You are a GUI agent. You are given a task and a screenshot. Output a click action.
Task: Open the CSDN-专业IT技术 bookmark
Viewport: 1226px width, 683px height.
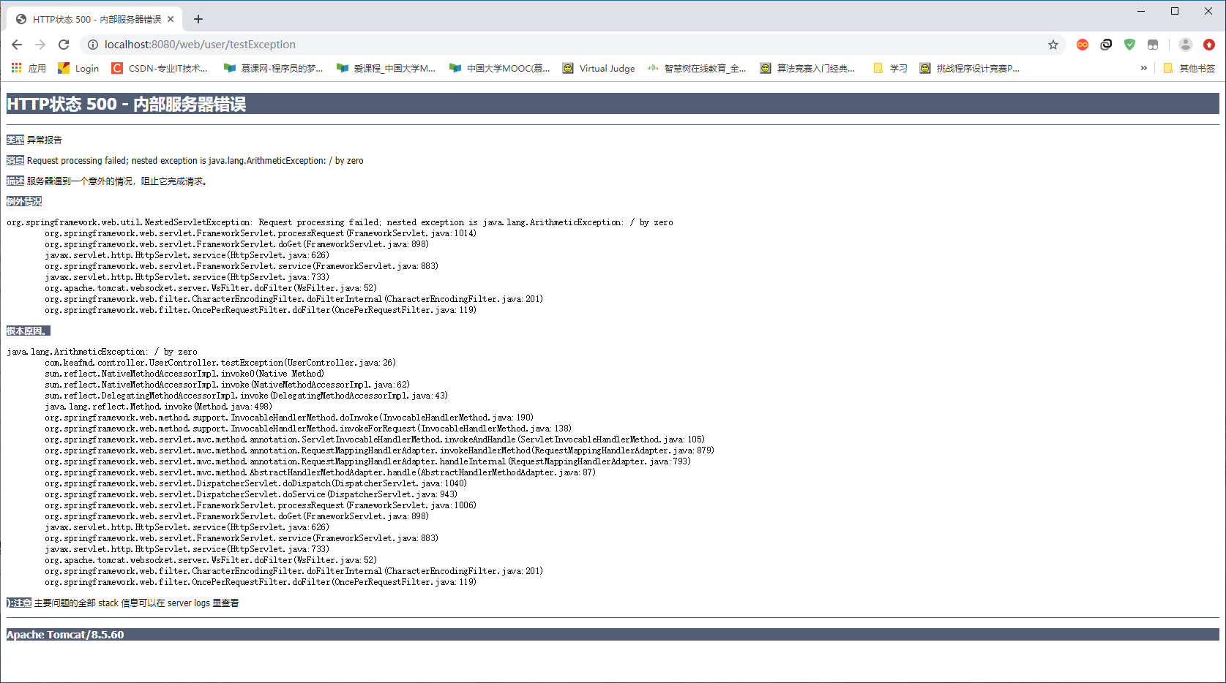coord(160,68)
